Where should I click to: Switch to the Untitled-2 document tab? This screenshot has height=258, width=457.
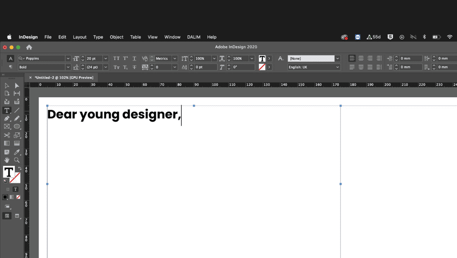point(64,77)
